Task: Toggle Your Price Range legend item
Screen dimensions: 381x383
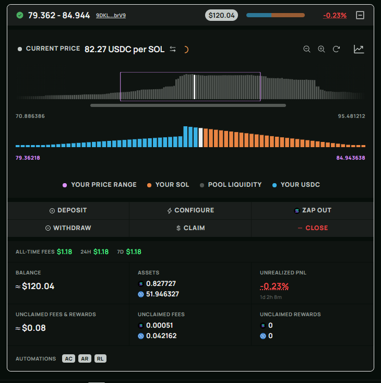Action: point(100,185)
